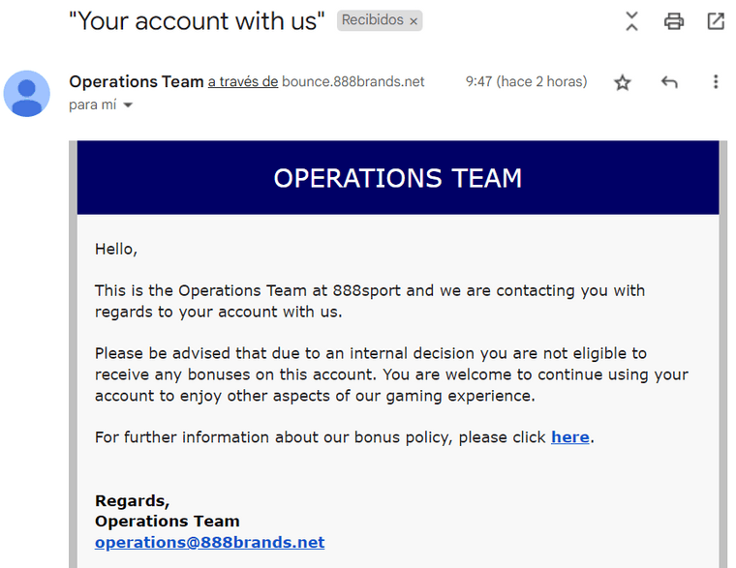
Task: Click the sender's avatar picture
Action: (x=27, y=93)
